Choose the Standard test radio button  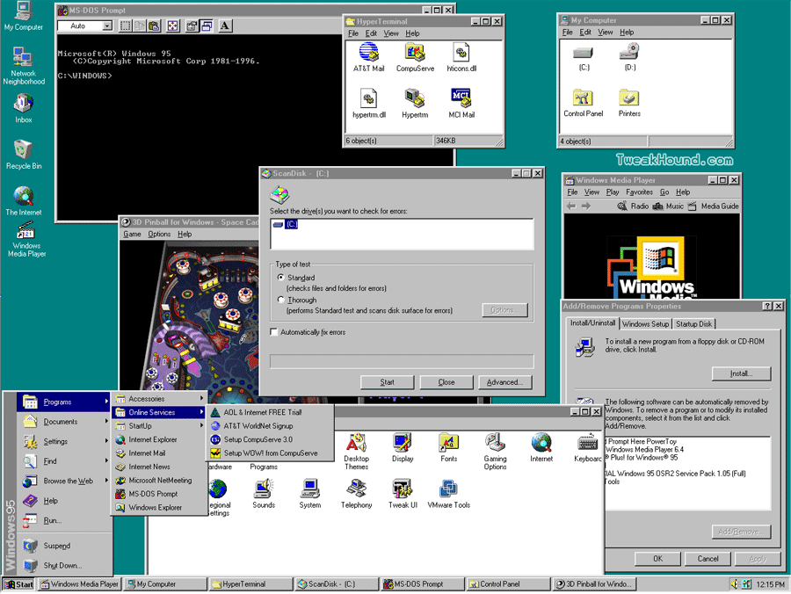281,278
